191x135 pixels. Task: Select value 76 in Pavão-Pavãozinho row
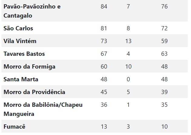(x=164, y=7)
